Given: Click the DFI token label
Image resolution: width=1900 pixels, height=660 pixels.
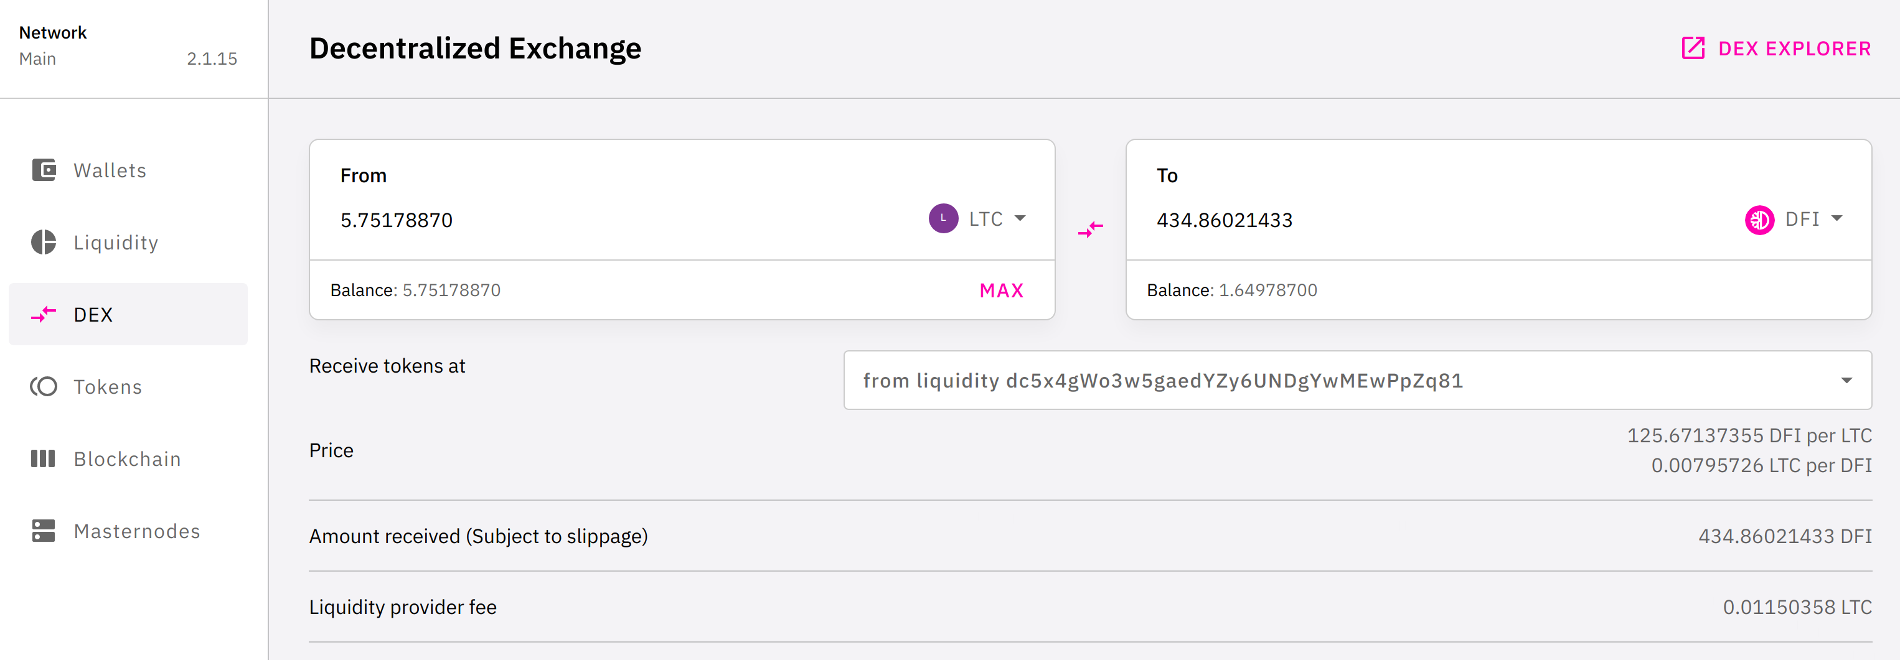Looking at the screenshot, I should [x=1802, y=220].
